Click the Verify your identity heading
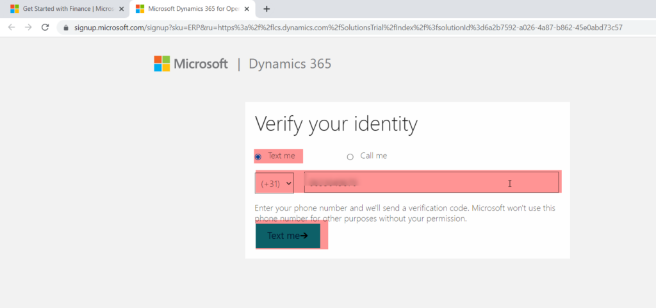The height and width of the screenshot is (308, 656). coord(336,124)
